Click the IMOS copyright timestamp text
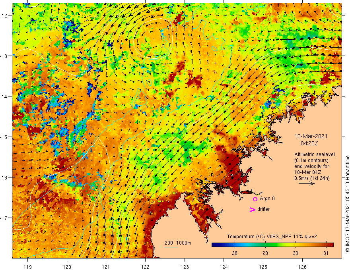350x270 pixels. tap(347, 204)
